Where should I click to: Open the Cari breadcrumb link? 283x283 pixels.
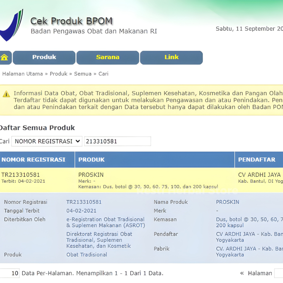pos(103,74)
